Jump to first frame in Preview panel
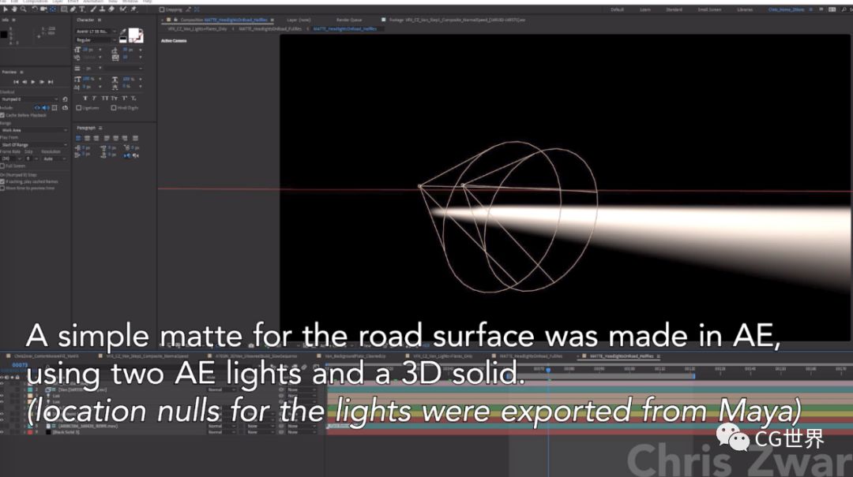This screenshot has width=853, height=477. click(16, 82)
